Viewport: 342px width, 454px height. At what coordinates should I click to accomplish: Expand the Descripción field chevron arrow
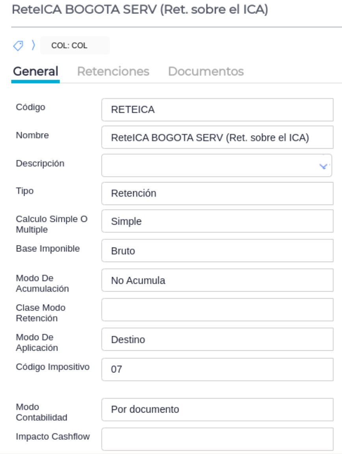323,166
